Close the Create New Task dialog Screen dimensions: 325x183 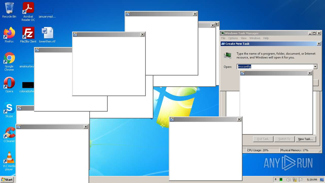click(319, 44)
